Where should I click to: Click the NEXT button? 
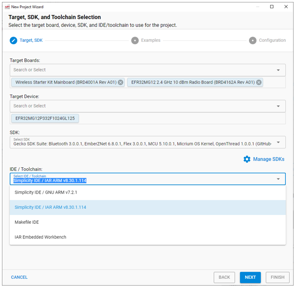click(x=250, y=277)
